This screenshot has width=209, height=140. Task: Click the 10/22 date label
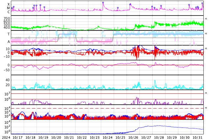click(x=82, y=137)
